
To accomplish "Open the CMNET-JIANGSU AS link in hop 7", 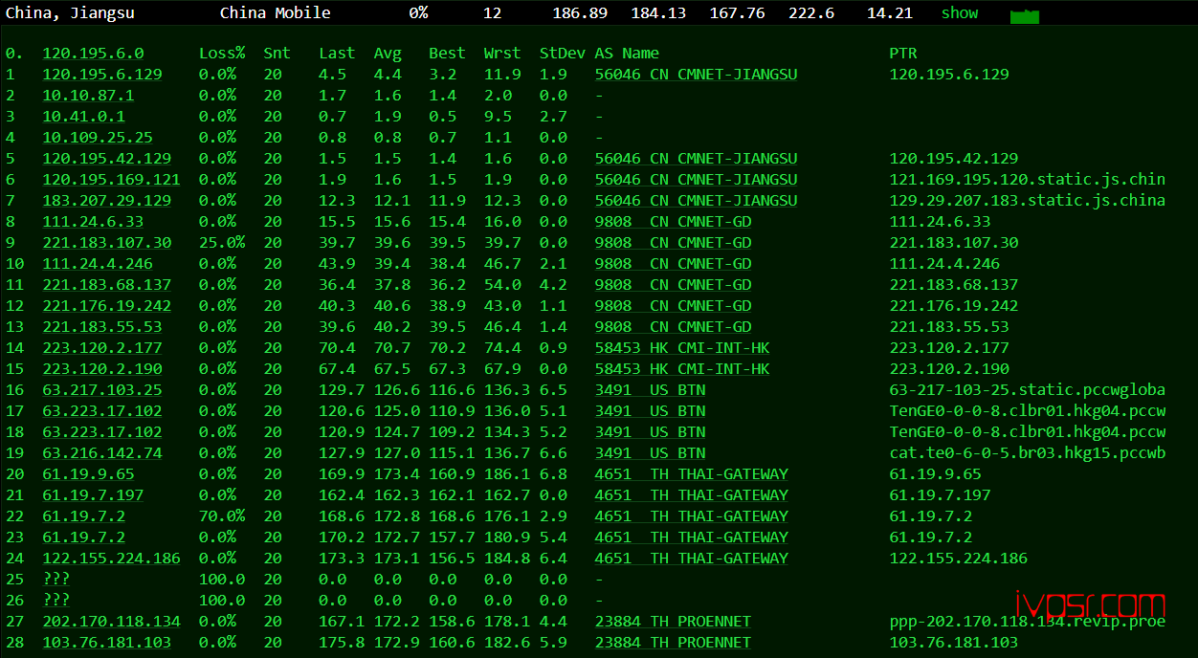I will [696, 201].
